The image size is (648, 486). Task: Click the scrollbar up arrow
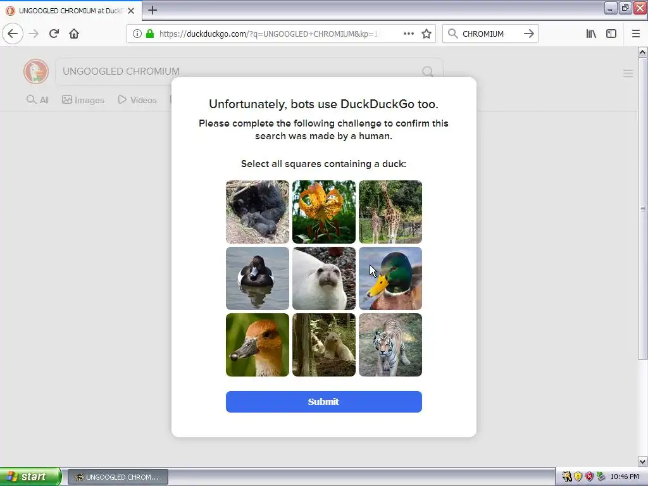coord(642,52)
